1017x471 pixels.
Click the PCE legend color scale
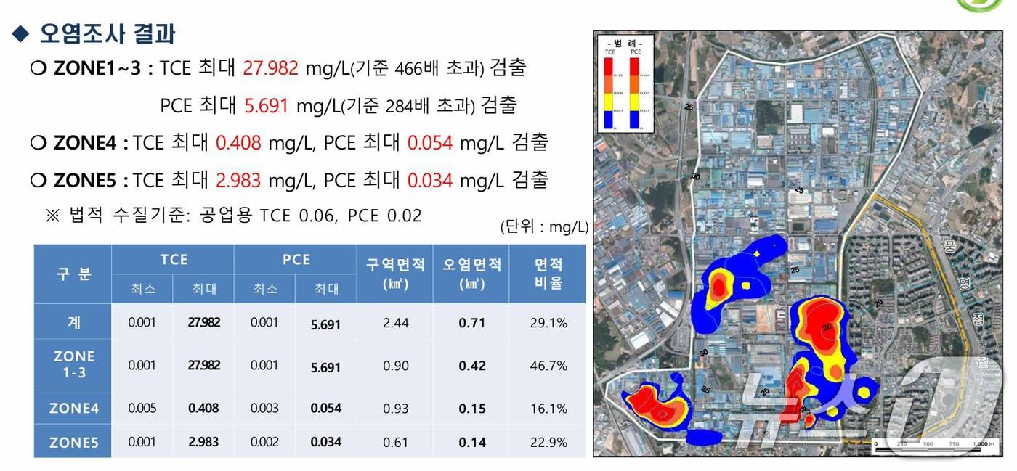(633, 94)
